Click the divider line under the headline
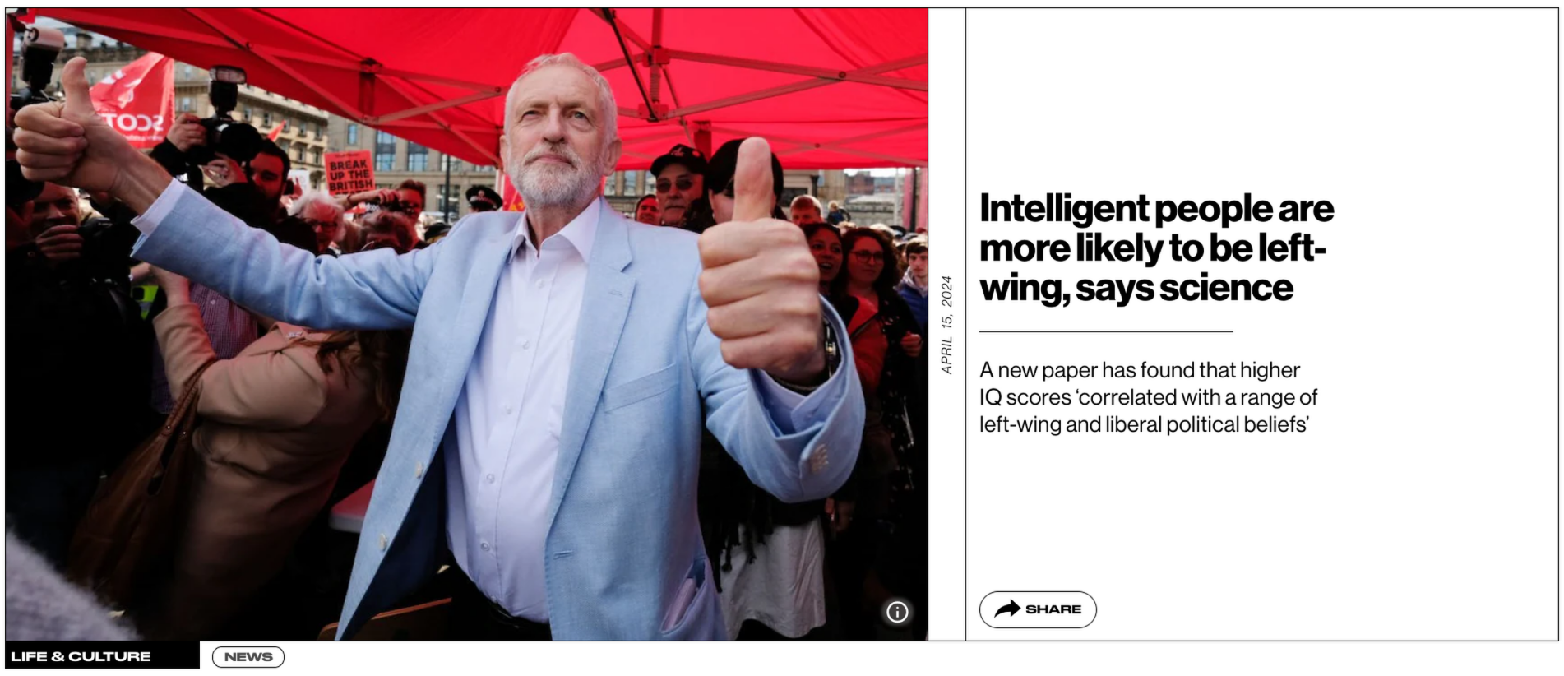The width and height of the screenshot is (1564, 676). [x=1106, y=331]
